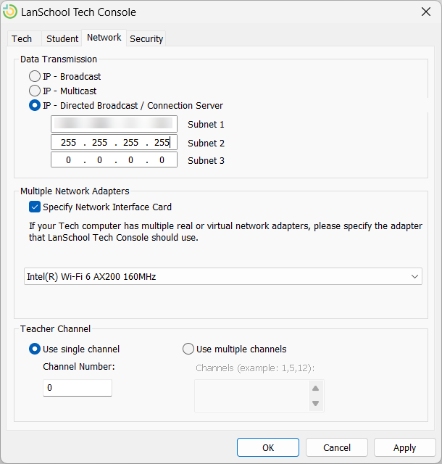Image resolution: width=442 pixels, height=464 pixels.
Task: Click the Subnet 1 address field
Action: pyautogui.click(x=114, y=124)
